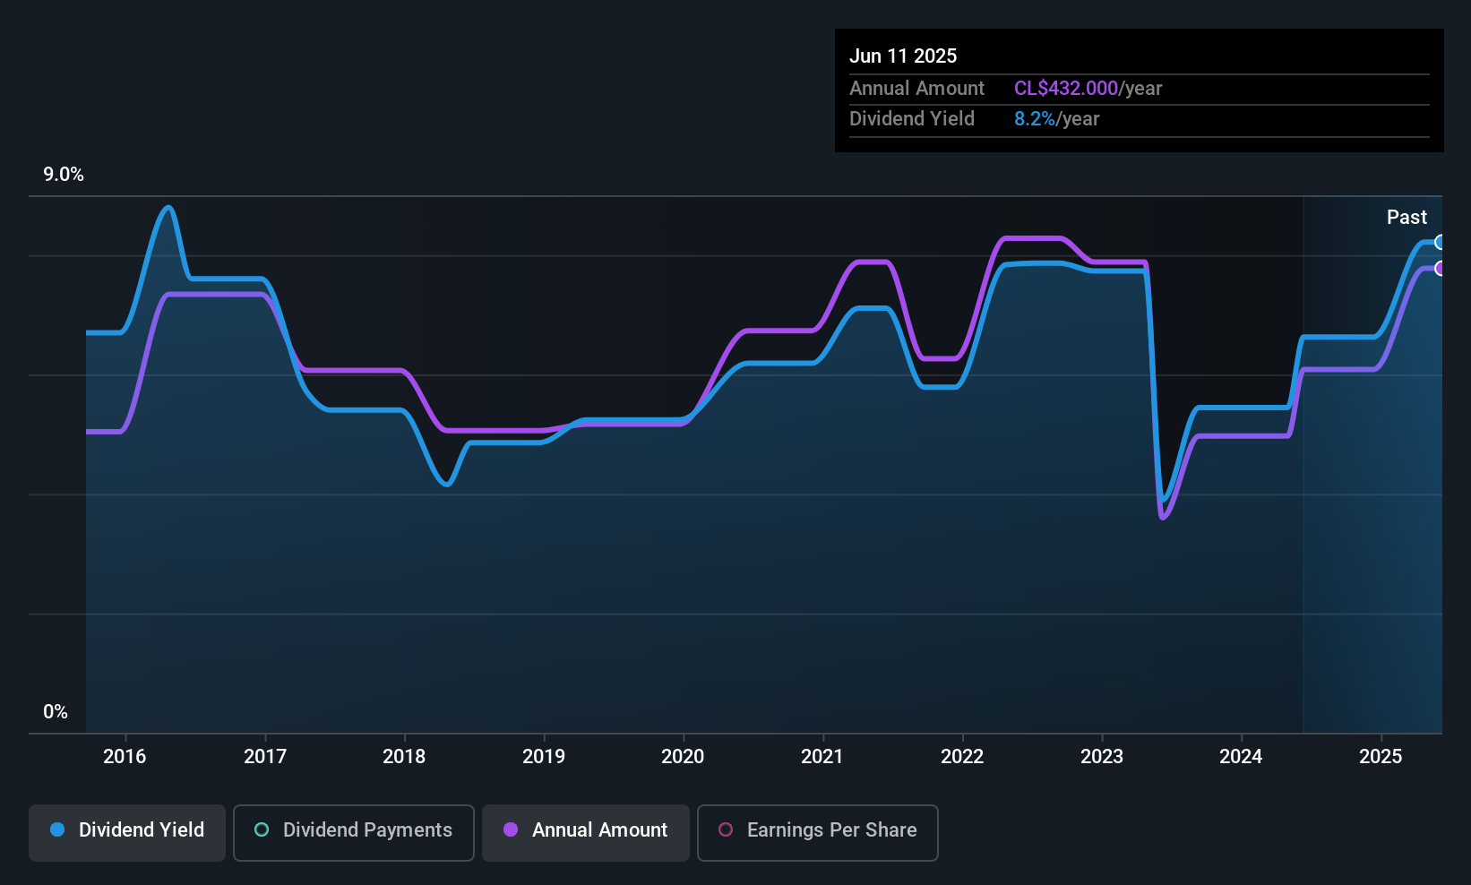1471x885 pixels.
Task: Click the 2020 x-axis label
Action: point(683,757)
